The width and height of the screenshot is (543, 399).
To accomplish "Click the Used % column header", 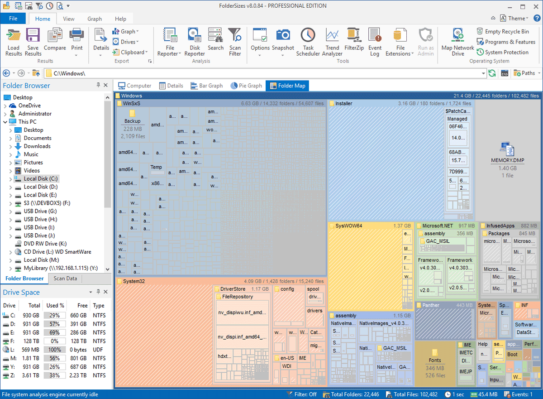I will (55, 306).
